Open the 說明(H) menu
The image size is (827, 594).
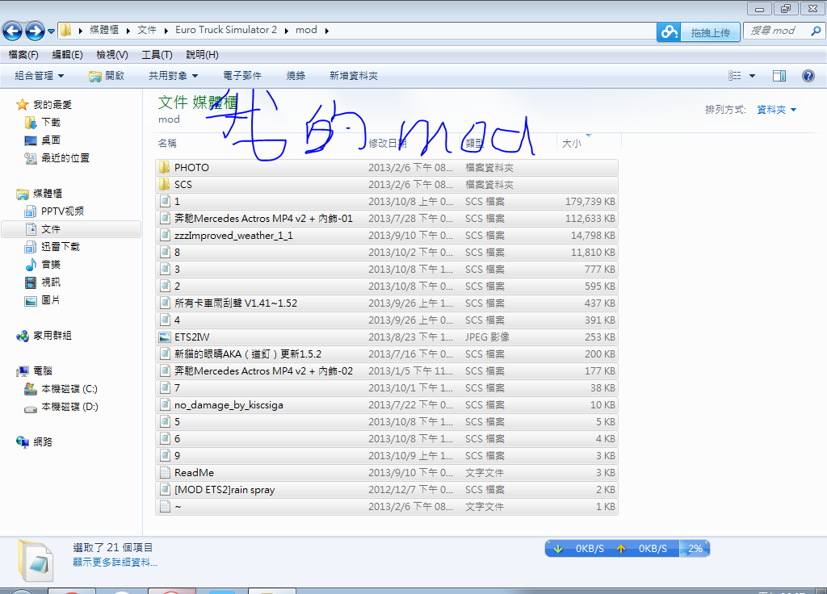[202, 55]
